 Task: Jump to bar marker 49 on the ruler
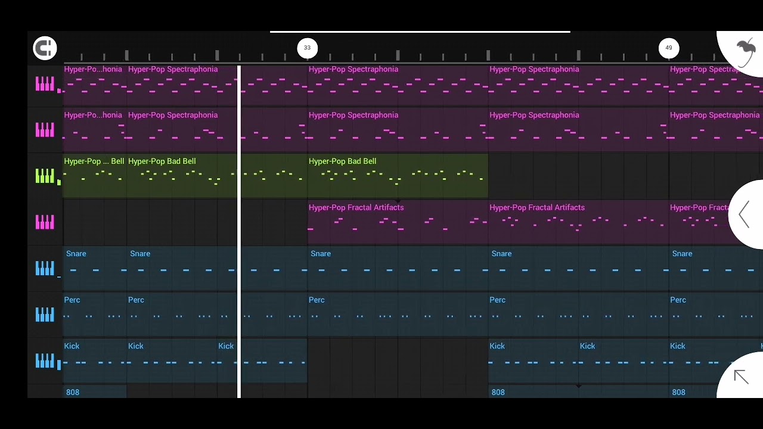pyautogui.click(x=668, y=48)
